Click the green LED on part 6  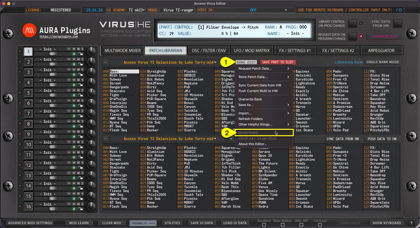(74, 105)
